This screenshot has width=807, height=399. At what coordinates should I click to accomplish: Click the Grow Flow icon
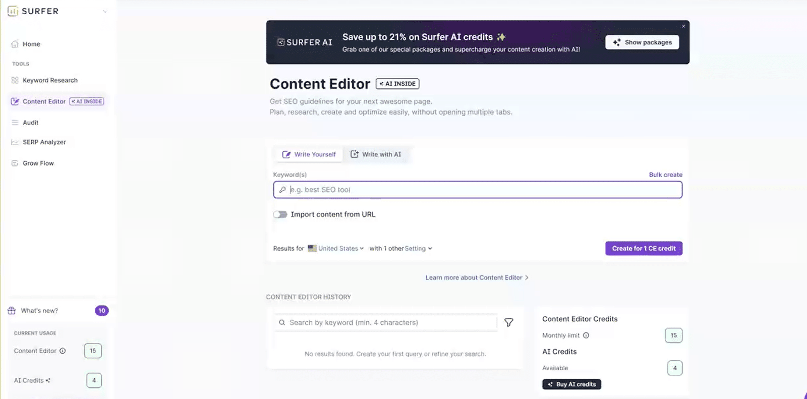click(x=15, y=163)
